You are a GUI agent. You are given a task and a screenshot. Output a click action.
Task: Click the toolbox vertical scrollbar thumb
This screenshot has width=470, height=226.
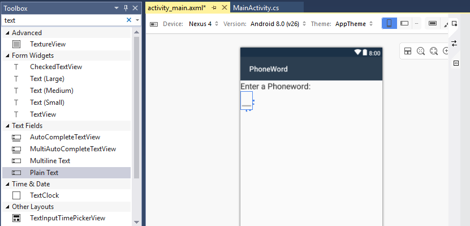(137, 107)
